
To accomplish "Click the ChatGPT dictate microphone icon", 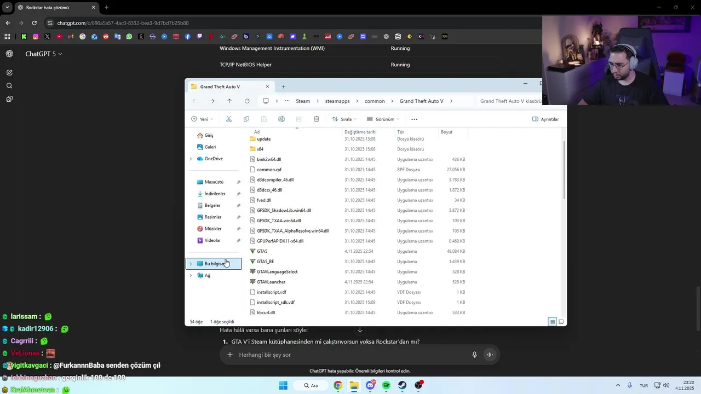I will tap(475, 355).
